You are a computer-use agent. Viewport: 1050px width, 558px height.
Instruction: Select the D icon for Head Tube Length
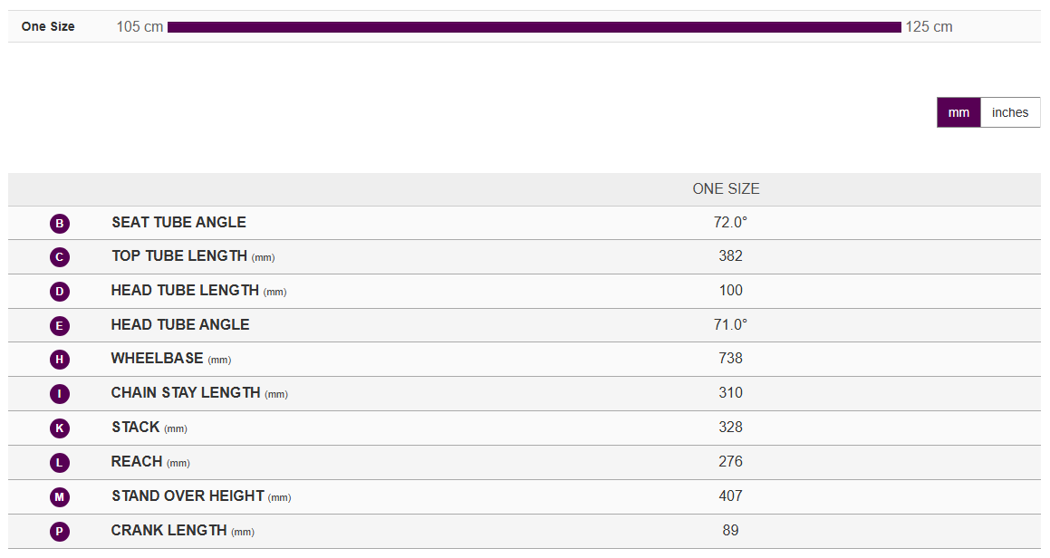(60, 292)
